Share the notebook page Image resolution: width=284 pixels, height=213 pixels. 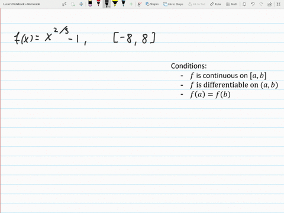(270, 4)
